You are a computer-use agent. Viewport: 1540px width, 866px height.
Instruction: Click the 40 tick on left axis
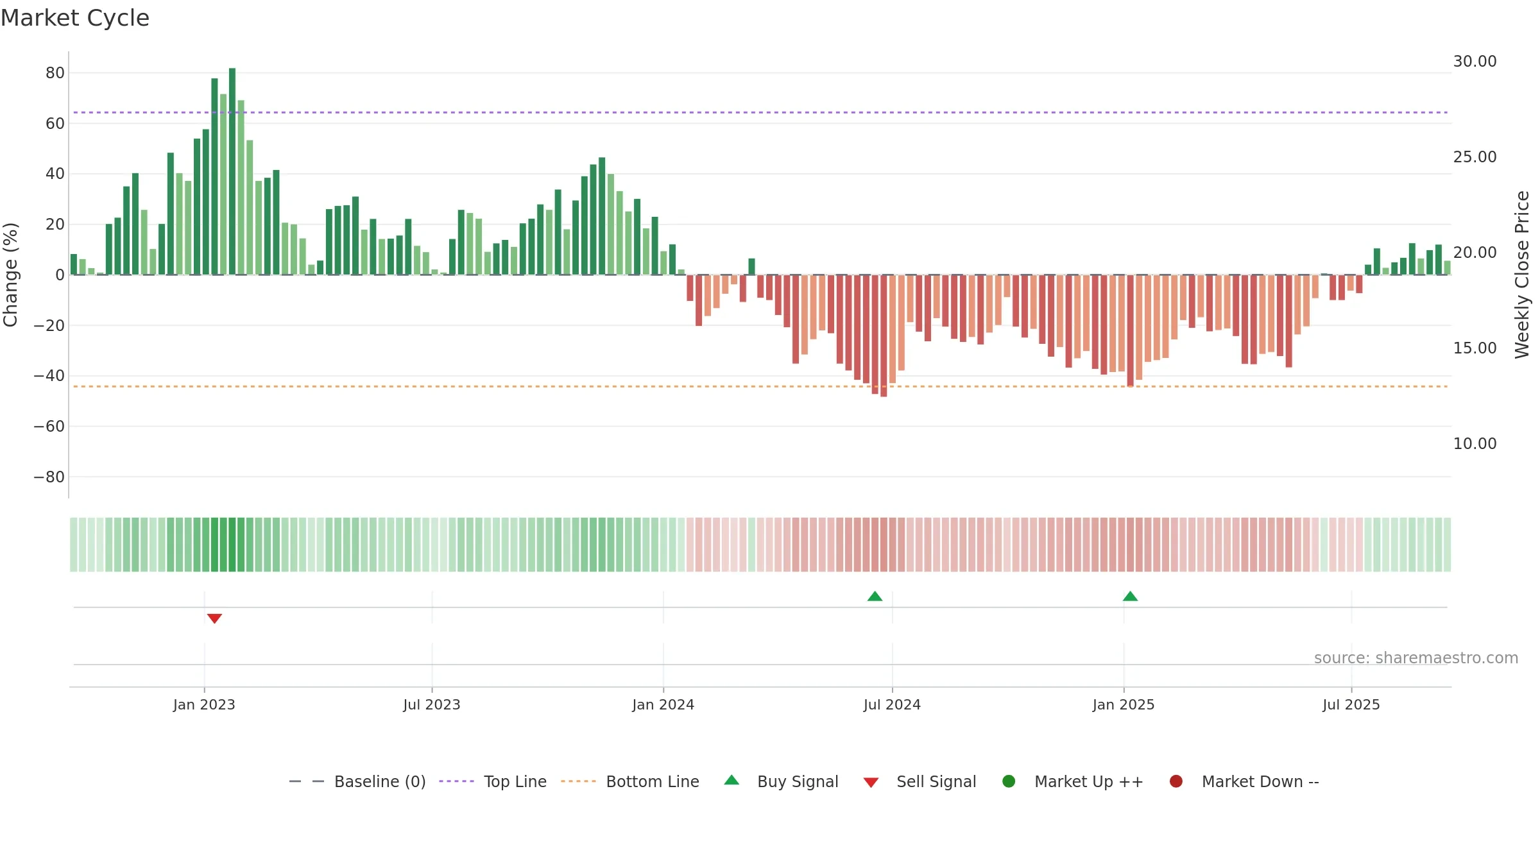(x=55, y=174)
